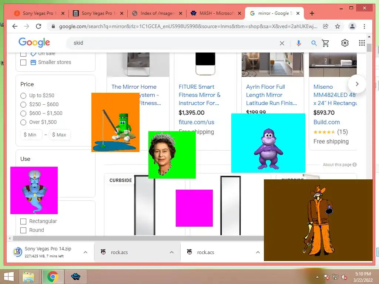This screenshot has width=379, height=284.
Task: Click the $ Min price field
Action: click(x=31, y=135)
